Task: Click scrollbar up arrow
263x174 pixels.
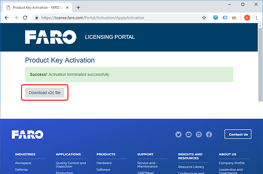Action: click(260, 26)
